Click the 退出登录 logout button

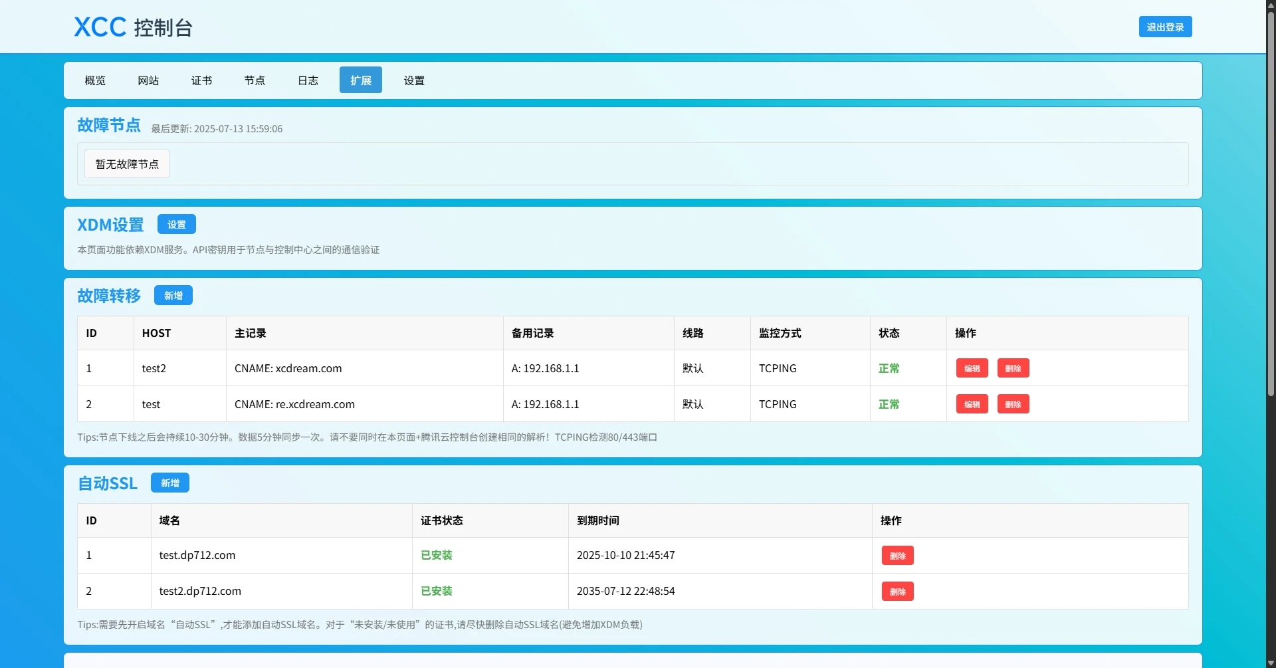pos(1165,27)
